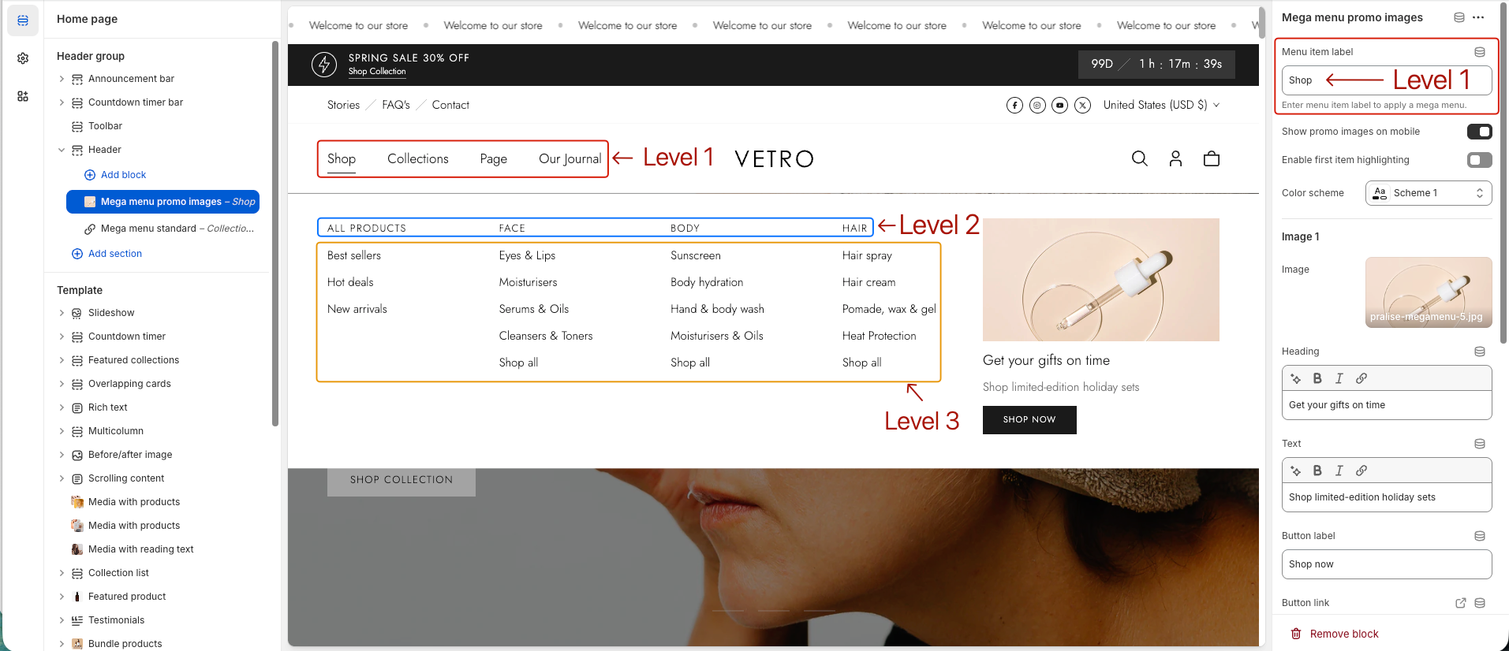
Task: Open theme settings gear icon
Action: [23, 58]
